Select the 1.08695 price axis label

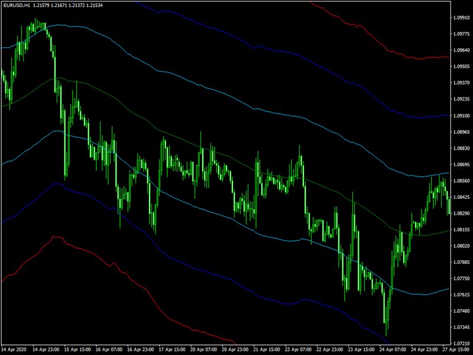pos(461,164)
